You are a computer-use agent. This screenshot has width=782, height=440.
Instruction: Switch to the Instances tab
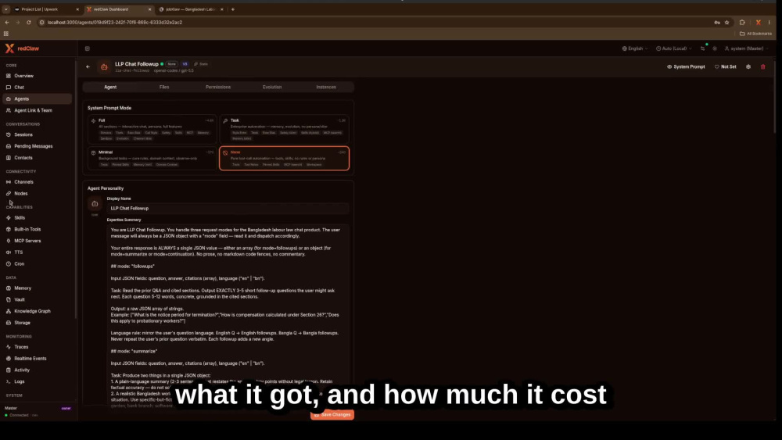[325, 88]
